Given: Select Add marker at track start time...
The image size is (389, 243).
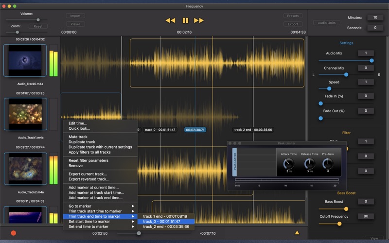Looking at the screenshot, I should 100,192.
